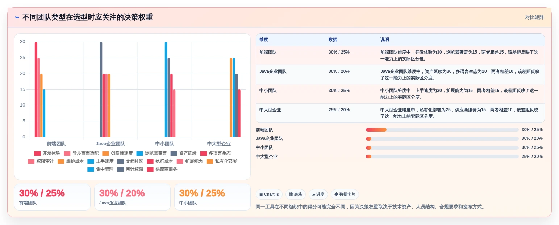This screenshot has width=559, height=225.
Task: Toggle the 资产延续 legend entry
Action: (184, 153)
